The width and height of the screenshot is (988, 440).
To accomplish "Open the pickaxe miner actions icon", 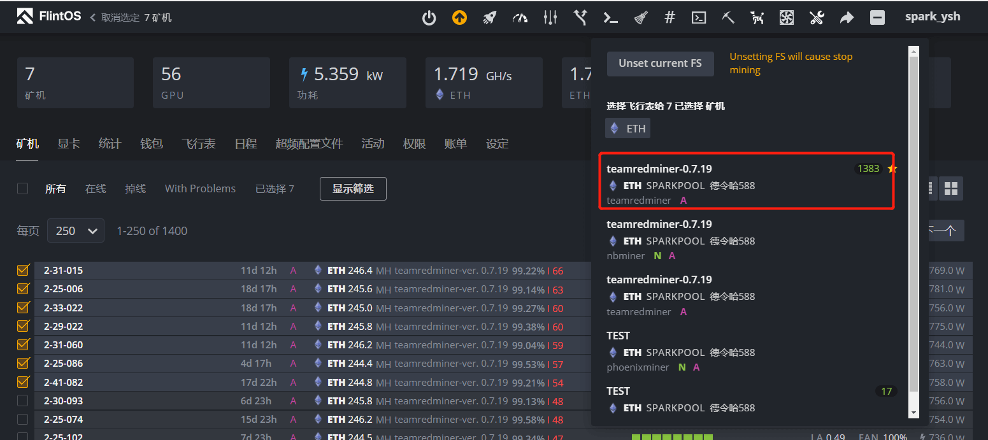I will 728,18.
